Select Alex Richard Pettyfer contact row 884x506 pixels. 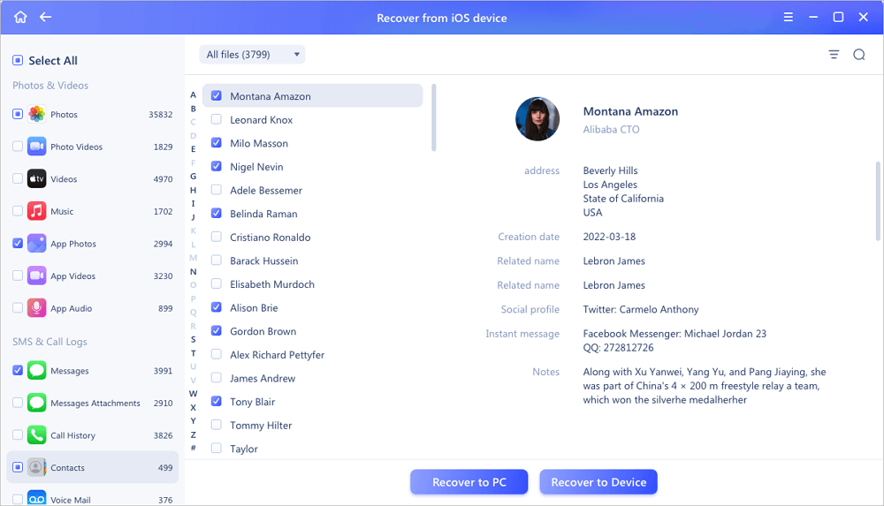[312, 355]
